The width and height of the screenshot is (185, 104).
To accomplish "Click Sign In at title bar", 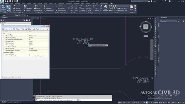I will (153, 1).
